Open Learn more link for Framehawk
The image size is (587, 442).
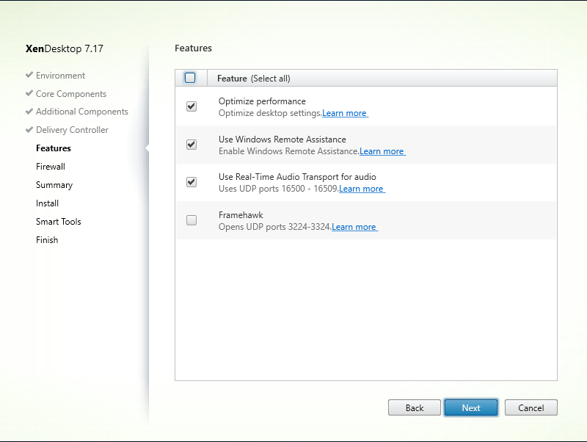pyautogui.click(x=354, y=227)
